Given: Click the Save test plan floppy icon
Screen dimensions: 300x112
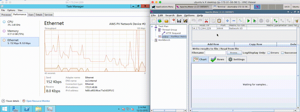Looking at the screenshot, I should coord(179,21).
